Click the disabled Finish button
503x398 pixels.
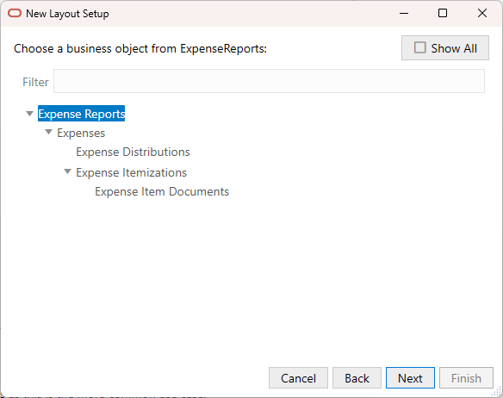click(466, 378)
